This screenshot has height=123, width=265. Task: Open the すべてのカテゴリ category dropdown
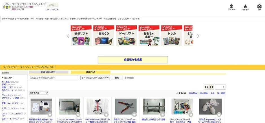(95, 78)
